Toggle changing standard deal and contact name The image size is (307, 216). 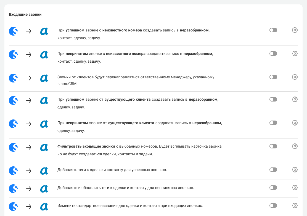pyautogui.click(x=273, y=206)
